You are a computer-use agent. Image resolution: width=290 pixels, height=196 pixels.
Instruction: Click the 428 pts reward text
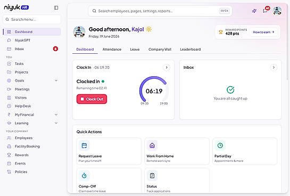[x=232, y=34]
